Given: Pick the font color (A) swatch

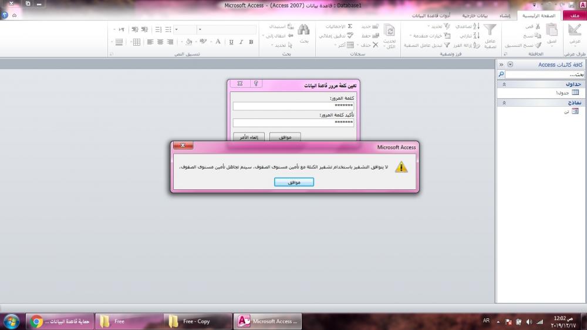Looking at the screenshot, I should (218, 42).
